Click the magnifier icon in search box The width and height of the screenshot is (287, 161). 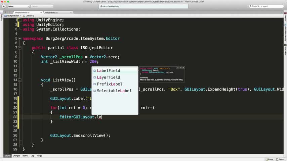pyautogui.click(x=251, y=6)
